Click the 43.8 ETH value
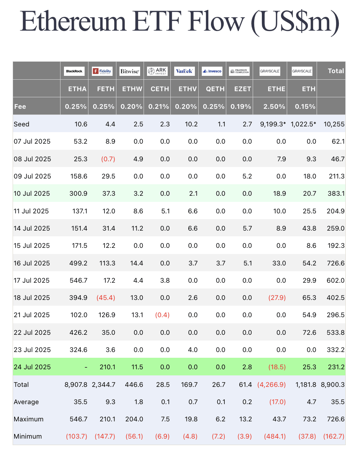Image resolution: width=353 pixels, height=452 pixels. pos(309,229)
